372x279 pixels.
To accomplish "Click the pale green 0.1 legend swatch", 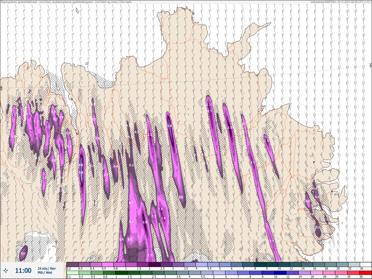I will [x=72, y=273].
